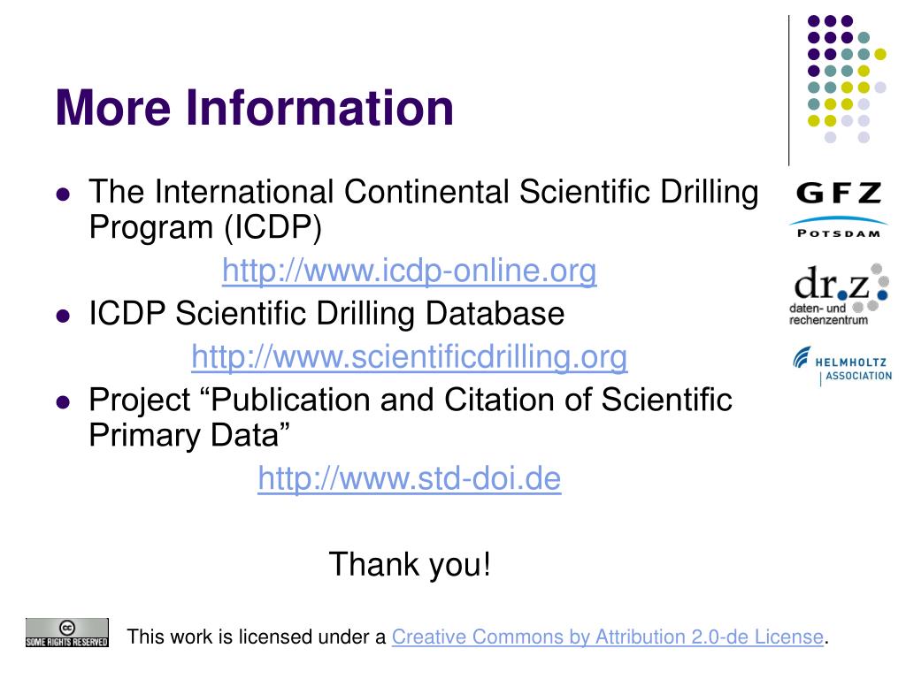Screen dimensions: 906x679
Task: Open the icdp-online.org link
Action: (409, 271)
